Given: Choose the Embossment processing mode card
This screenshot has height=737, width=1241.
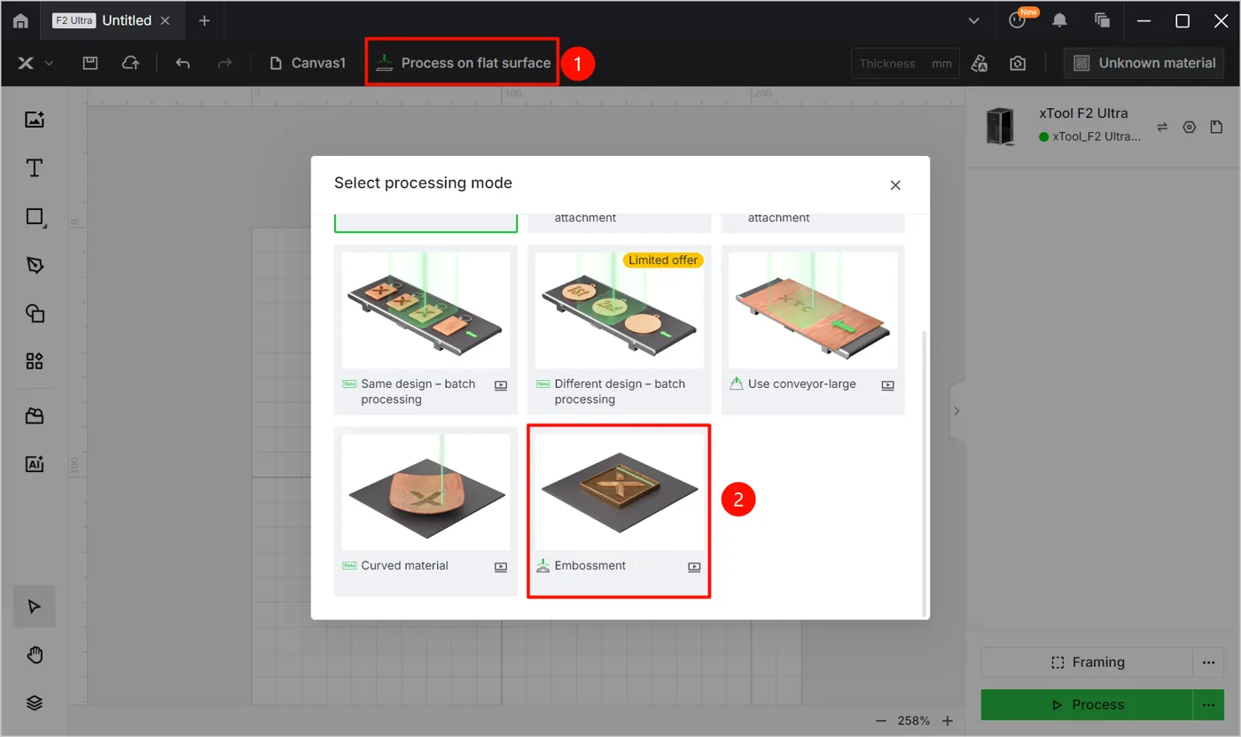Looking at the screenshot, I should 619,511.
